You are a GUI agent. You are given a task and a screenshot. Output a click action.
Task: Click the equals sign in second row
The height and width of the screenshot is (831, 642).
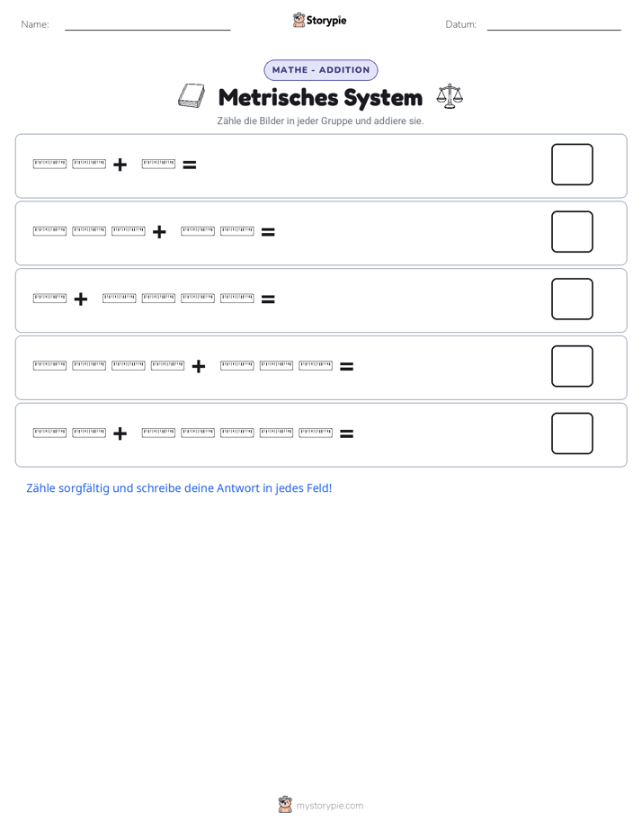click(268, 232)
